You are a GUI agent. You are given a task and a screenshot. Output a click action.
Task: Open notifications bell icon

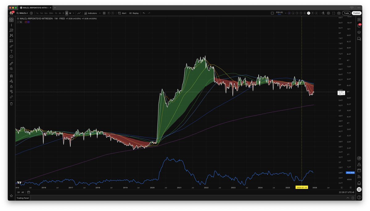[x=359, y=183]
